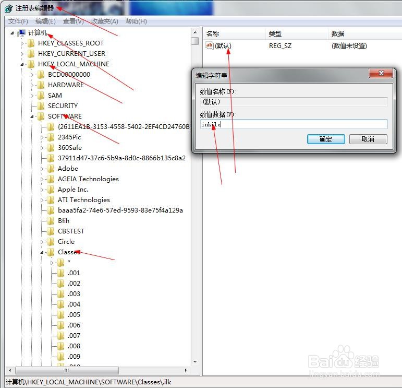Click the Apple Inc. folder icon
The height and width of the screenshot is (388, 402).
point(51,190)
